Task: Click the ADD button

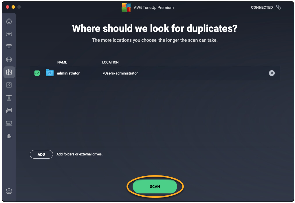Action: click(x=41, y=154)
